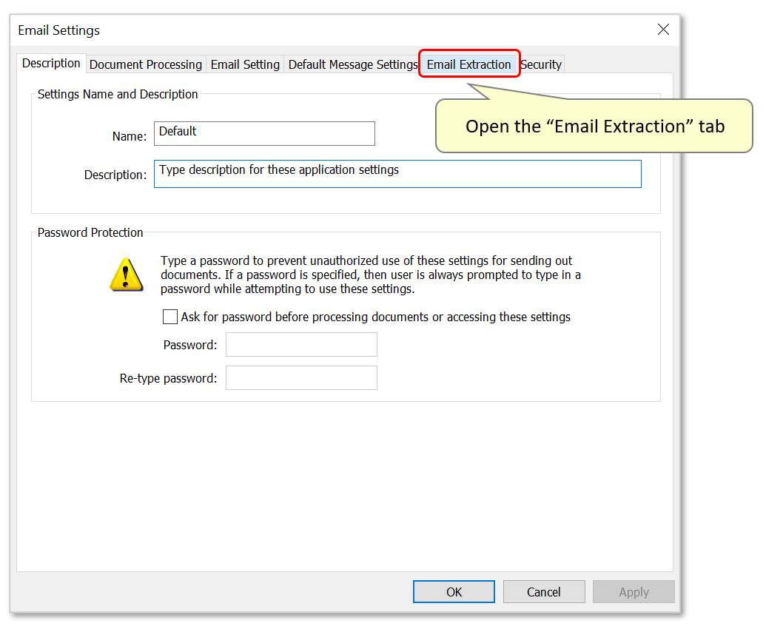This screenshot has width=766, height=629.
Task: Open the Email Extraction tab
Action: coord(469,64)
